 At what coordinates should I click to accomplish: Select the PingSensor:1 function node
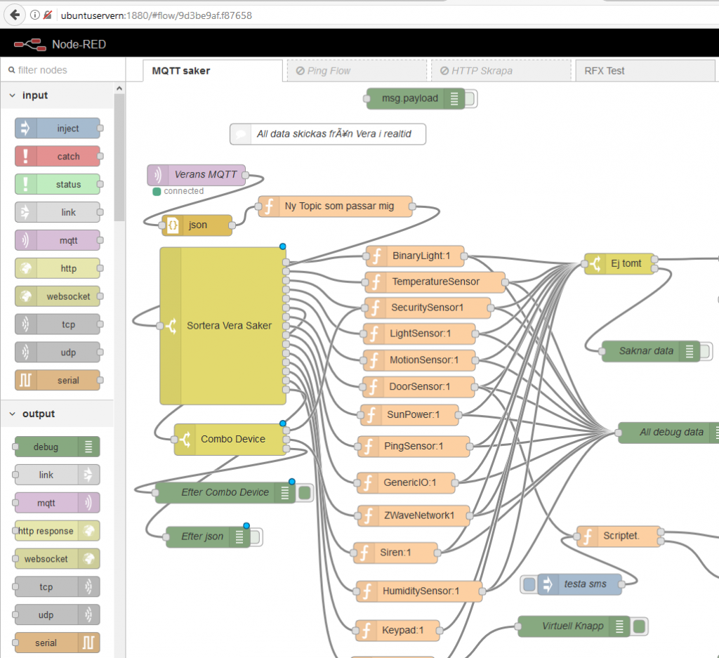point(414,447)
